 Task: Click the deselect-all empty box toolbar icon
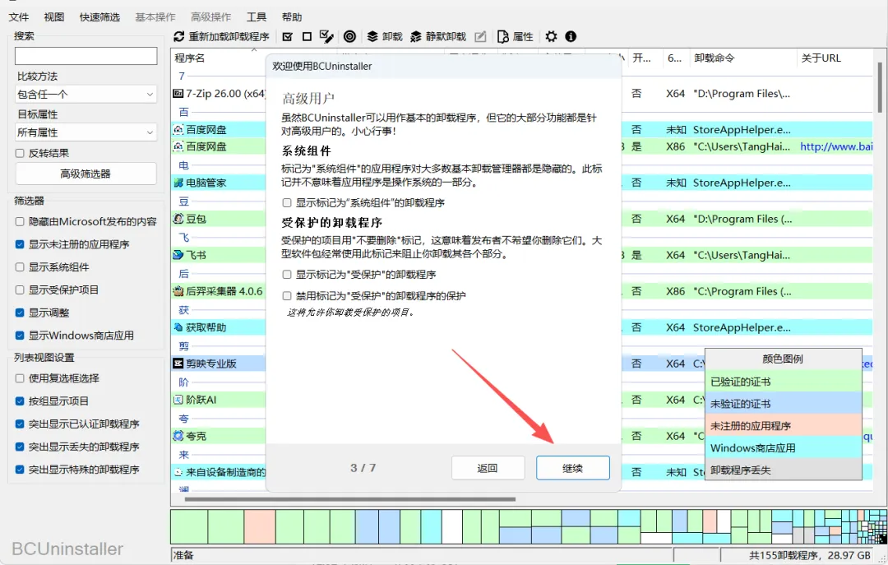pyautogui.click(x=307, y=36)
